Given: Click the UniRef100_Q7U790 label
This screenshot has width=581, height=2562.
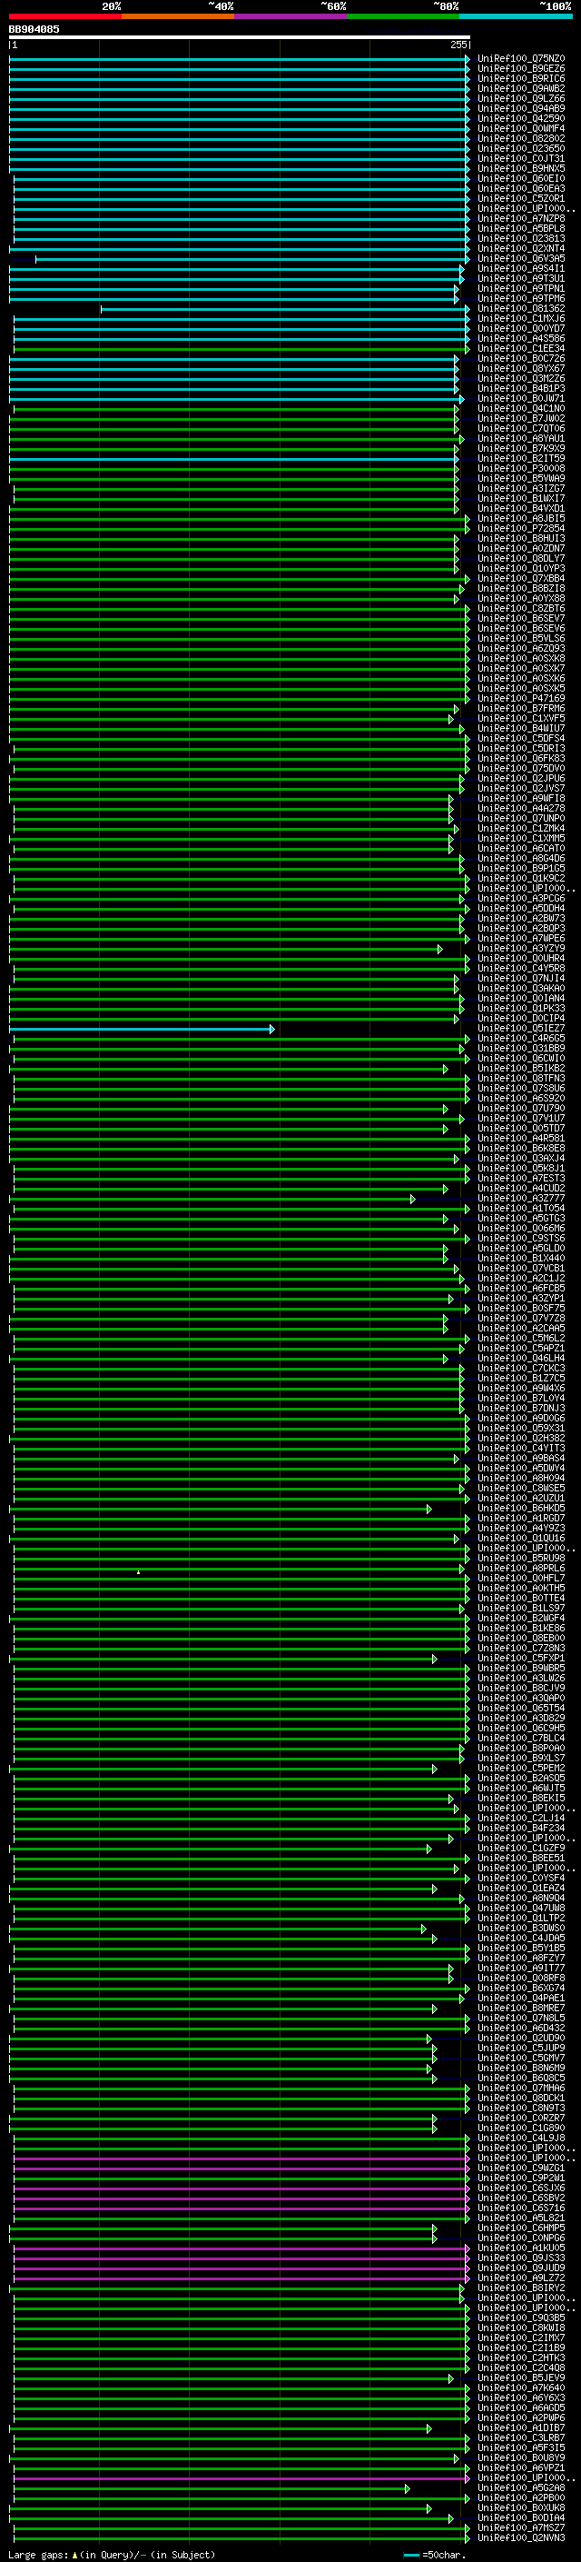Looking at the screenshot, I should pyautogui.click(x=520, y=1109).
